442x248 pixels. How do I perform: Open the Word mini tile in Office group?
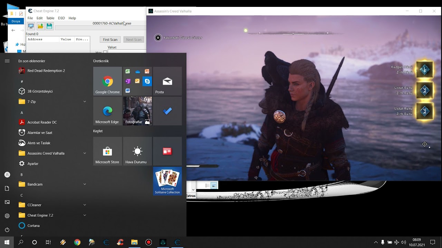128,91
